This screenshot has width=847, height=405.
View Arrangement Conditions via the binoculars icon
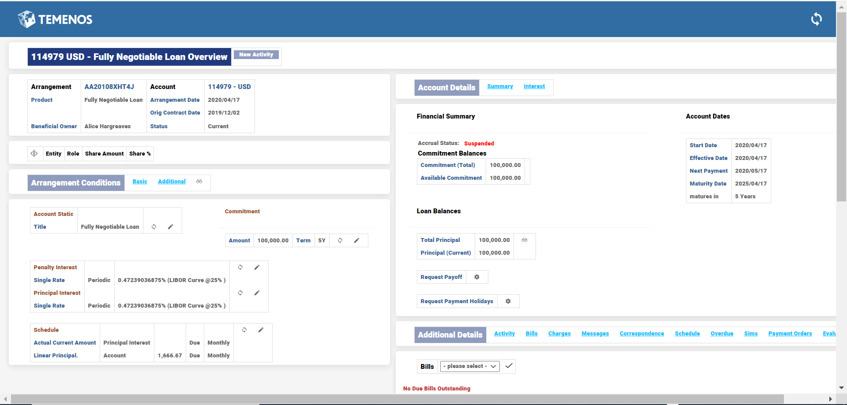tap(199, 182)
